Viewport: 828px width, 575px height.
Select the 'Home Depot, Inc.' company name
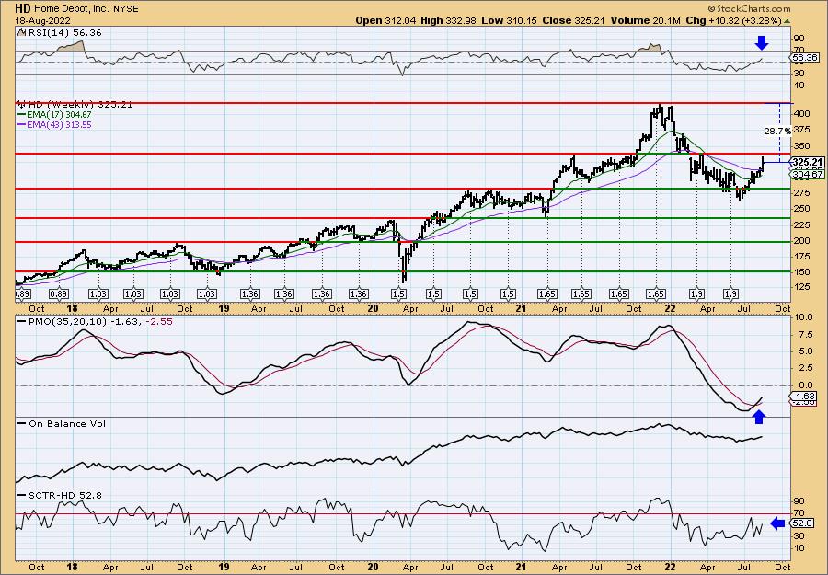tap(71, 8)
